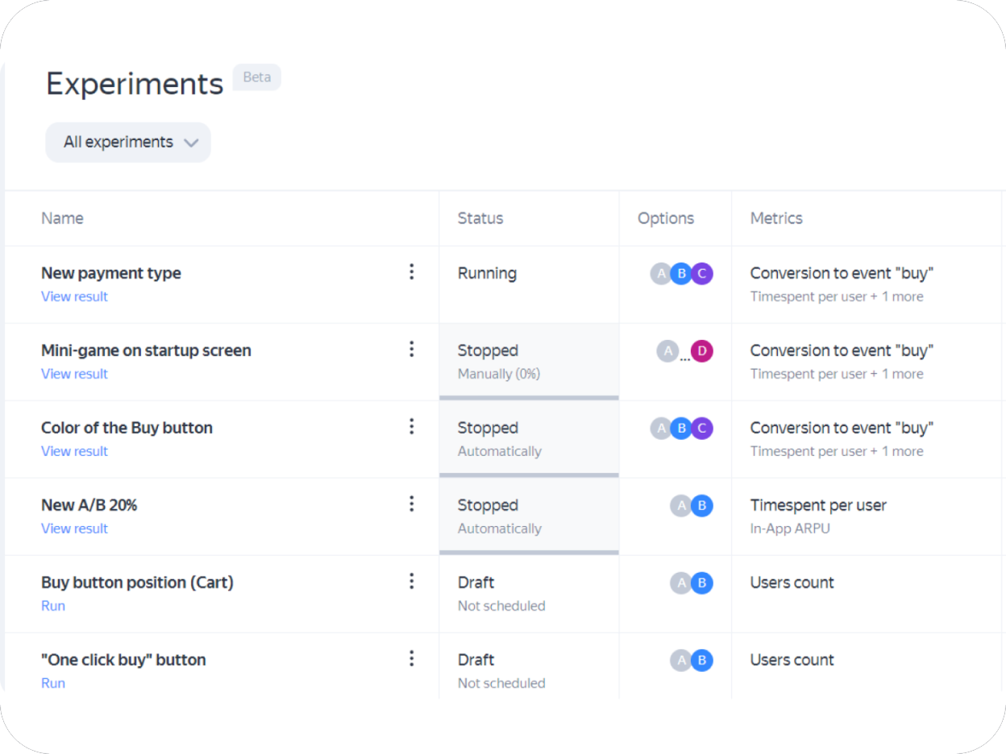
Task: View result of New payment type
Action: click(x=74, y=296)
